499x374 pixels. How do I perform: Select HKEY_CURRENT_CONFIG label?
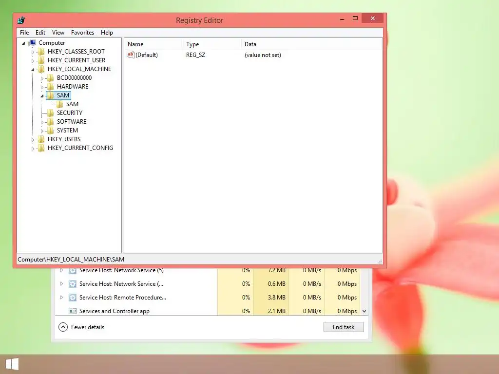tap(80, 148)
